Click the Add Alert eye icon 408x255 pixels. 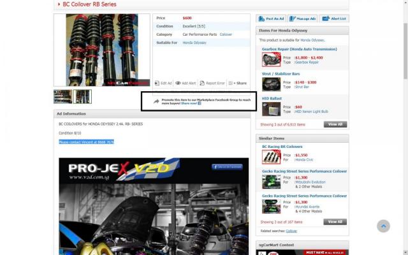[178, 83]
